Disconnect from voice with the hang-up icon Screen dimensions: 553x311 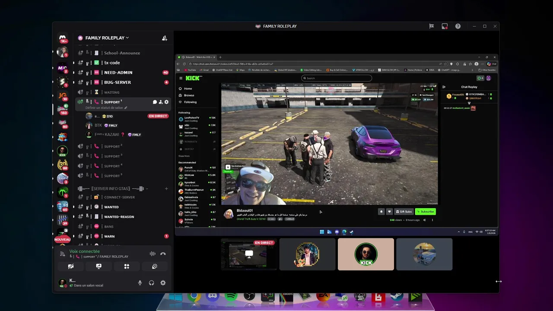163,254
